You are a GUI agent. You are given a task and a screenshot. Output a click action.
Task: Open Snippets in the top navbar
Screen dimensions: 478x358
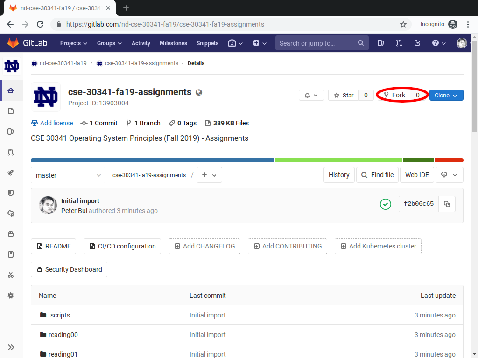pos(207,43)
